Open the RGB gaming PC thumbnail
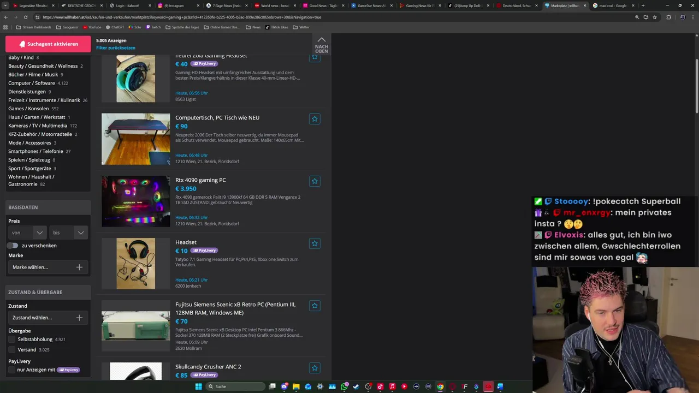699x393 pixels. pyautogui.click(x=135, y=201)
